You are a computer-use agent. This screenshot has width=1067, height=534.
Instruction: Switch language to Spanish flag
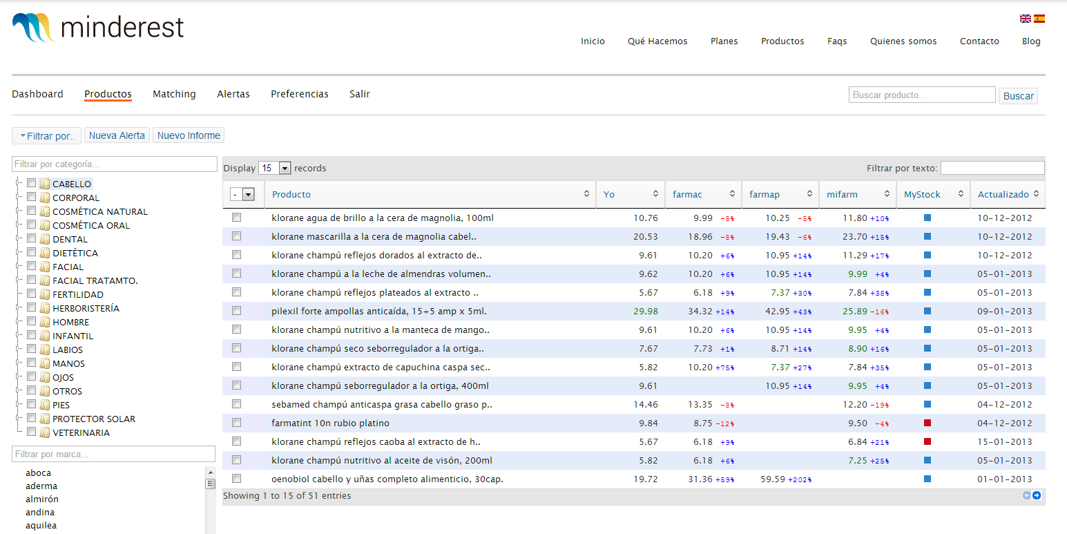pos(1039,19)
